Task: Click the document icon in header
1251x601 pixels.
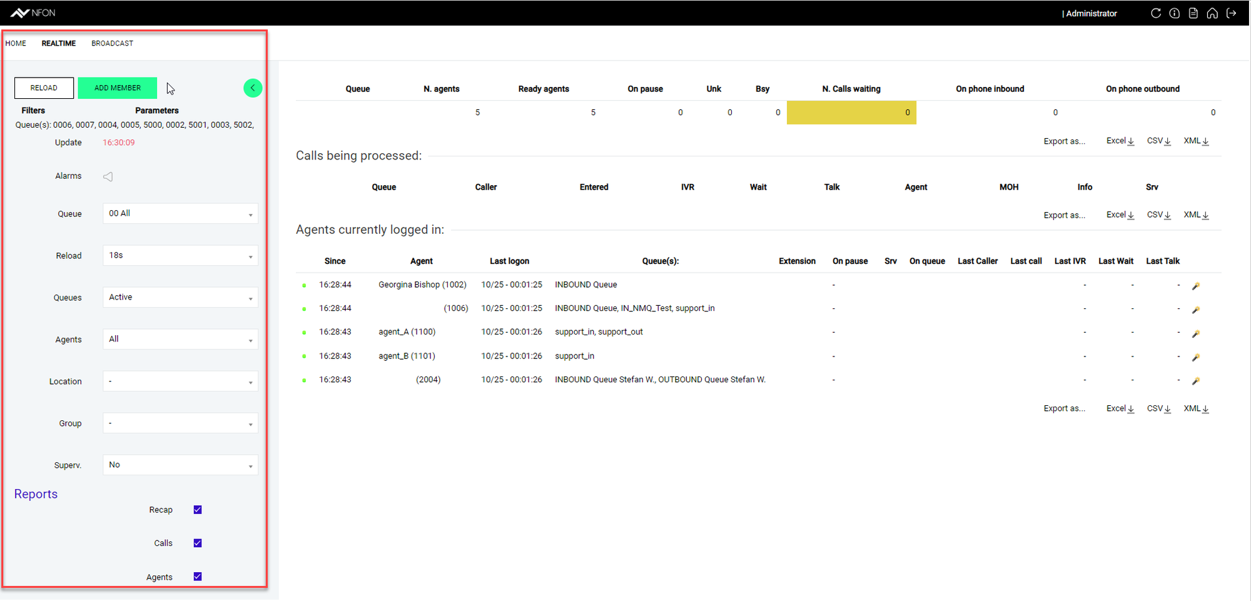Action: click(1193, 13)
